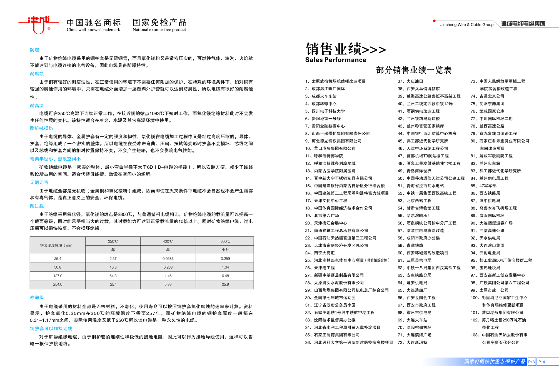Click the blue 耐高温 section heading
Viewport: 559px width, 382px height.
[x=37, y=106]
